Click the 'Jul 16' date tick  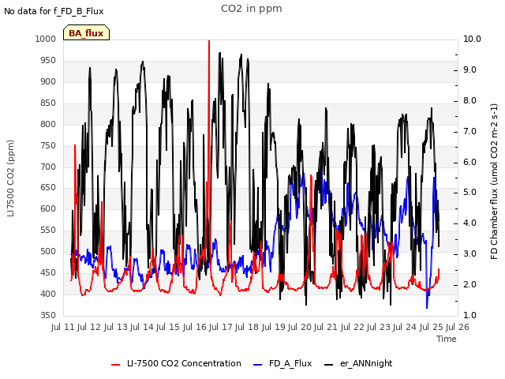(195, 327)
